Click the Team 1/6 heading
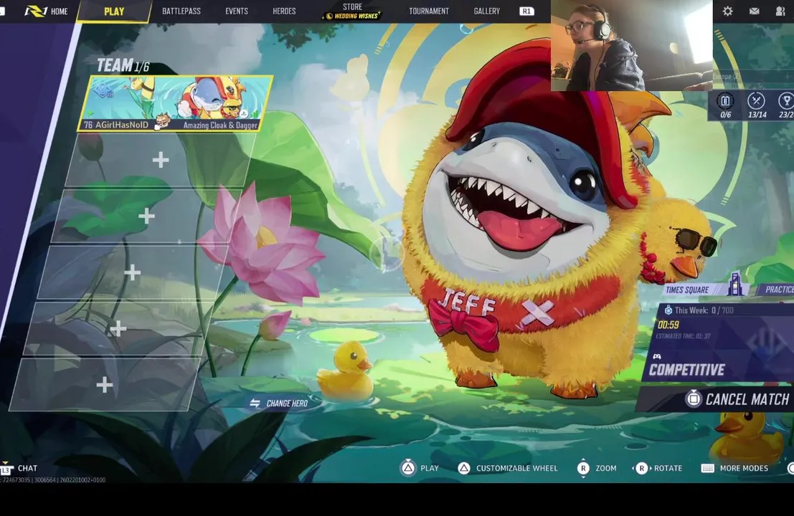The height and width of the screenshot is (516, 794). pos(123,66)
